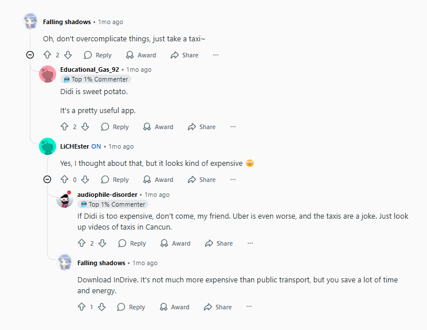Click Share on the top taxi comment
The image size is (427, 330).
pyautogui.click(x=185, y=55)
